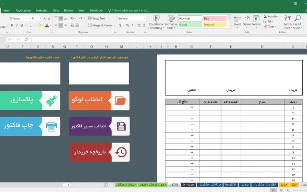Screen dimensions: 307x192
Task: Expand the cell Styles gallery
Action: (229, 26)
